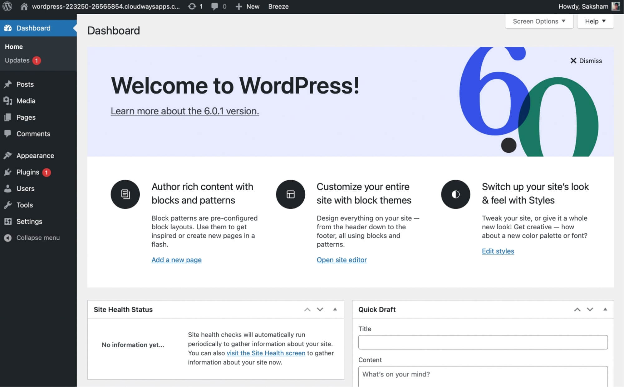Follow visit the Site Health screen link
Image resolution: width=624 pixels, height=387 pixels.
coord(266,353)
